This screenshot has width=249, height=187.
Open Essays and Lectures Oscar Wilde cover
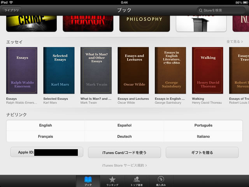click(x=133, y=70)
